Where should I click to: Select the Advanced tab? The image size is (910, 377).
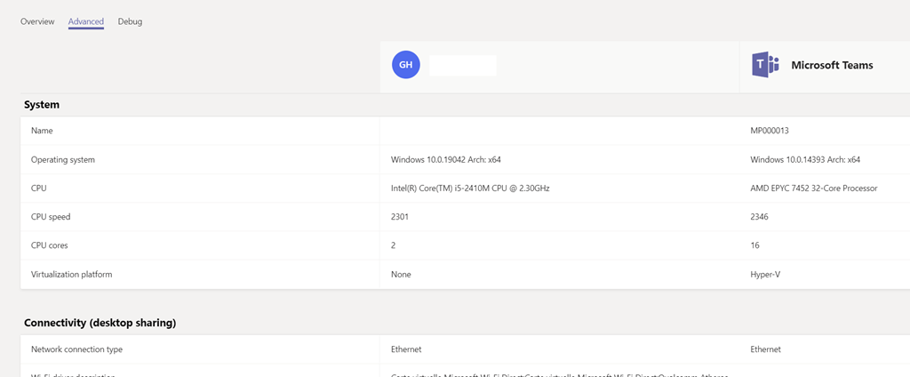(x=86, y=21)
